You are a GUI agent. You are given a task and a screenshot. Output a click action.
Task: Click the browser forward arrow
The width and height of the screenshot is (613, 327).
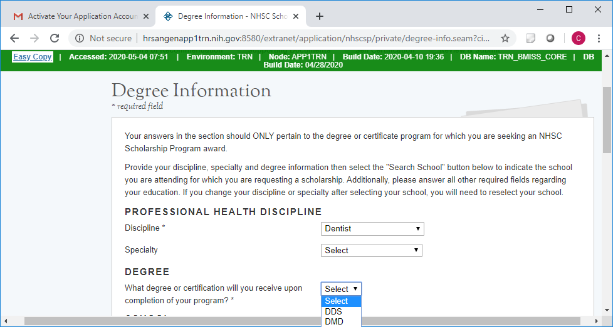click(34, 38)
